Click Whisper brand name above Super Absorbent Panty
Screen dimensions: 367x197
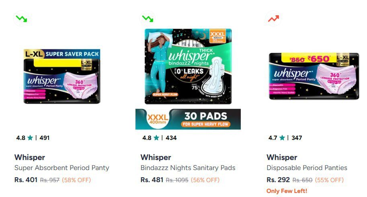(30, 157)
